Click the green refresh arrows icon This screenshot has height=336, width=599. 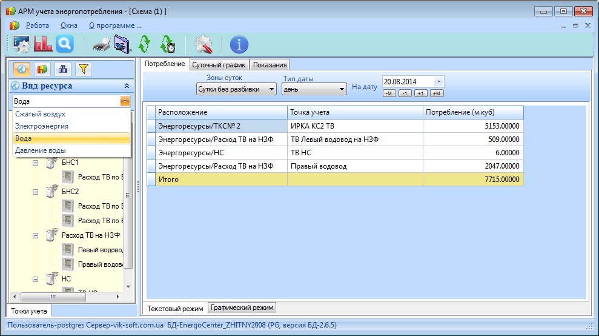click(x=144, y=44)
